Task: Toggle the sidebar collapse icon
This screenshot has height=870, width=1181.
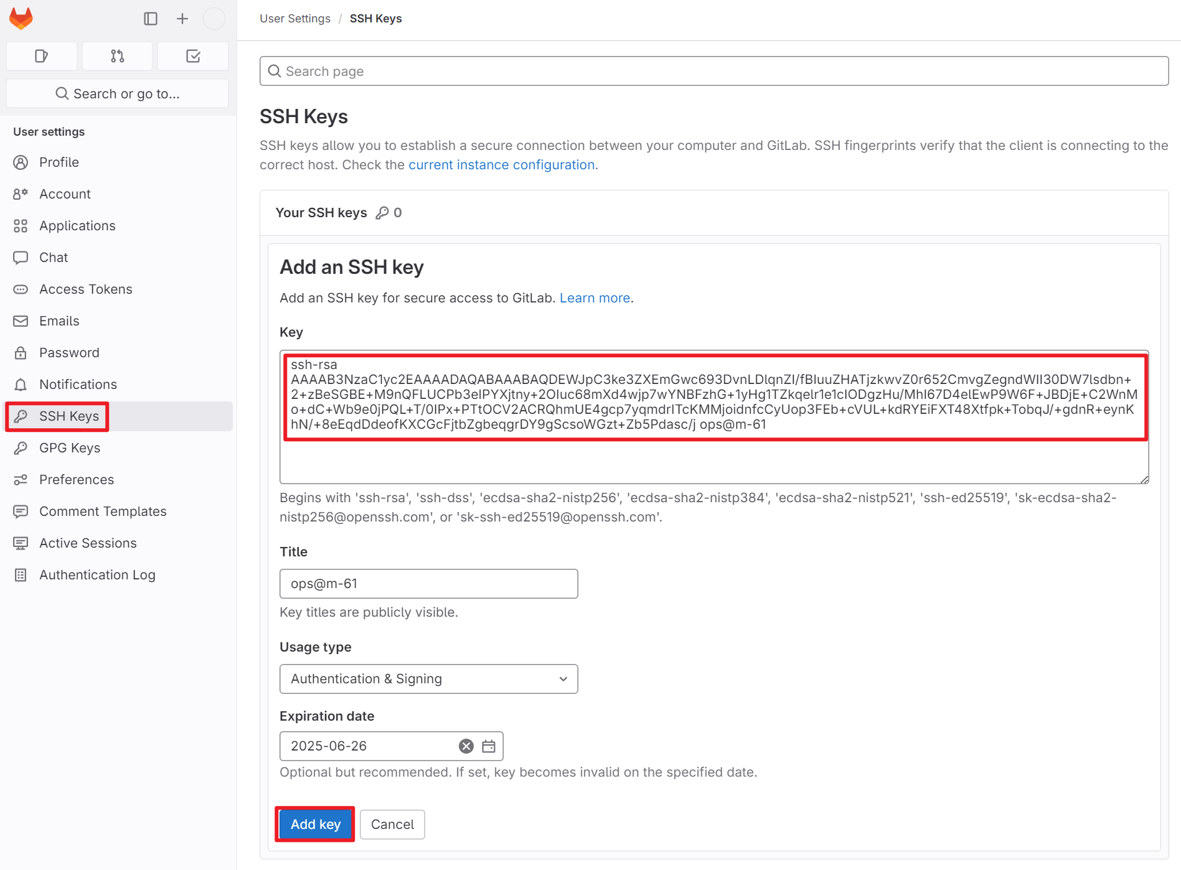Action: coord(151,19)
